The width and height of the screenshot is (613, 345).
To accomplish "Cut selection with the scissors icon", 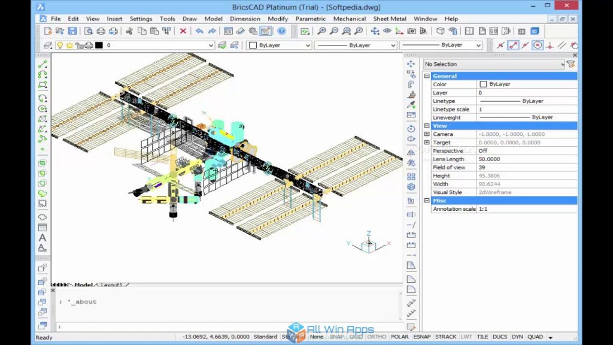I will [x=129, y=31].
